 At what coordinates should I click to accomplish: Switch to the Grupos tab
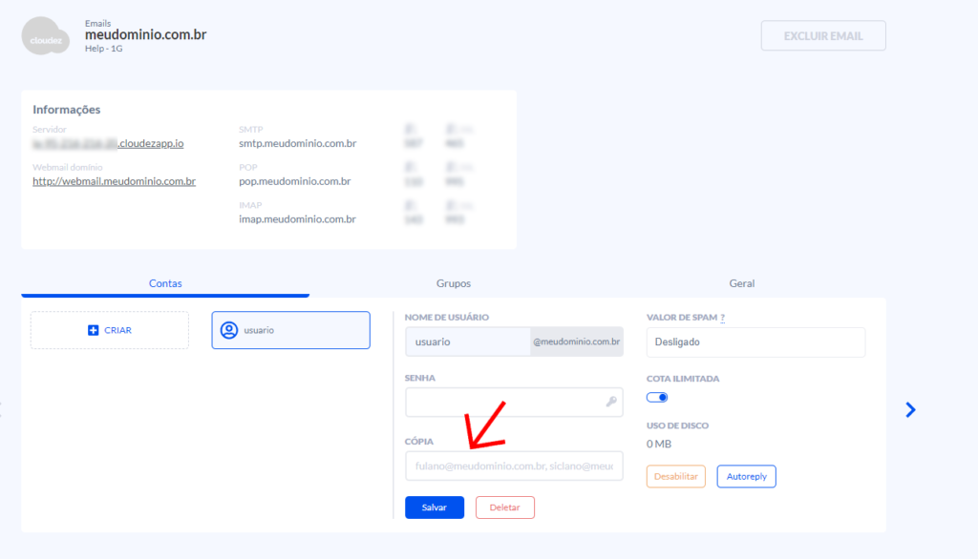coord(454,283)
